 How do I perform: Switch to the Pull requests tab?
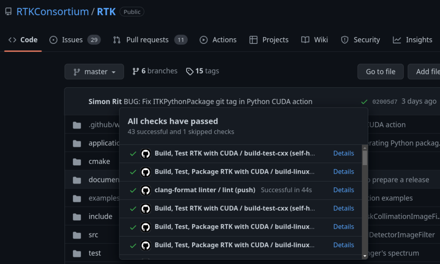[x=147, y=40]
